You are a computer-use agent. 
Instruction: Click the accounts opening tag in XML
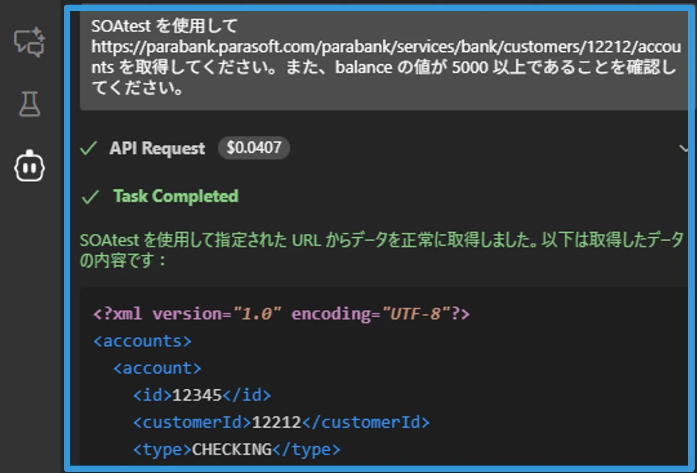pyautogui.click(x=142, y=341)
